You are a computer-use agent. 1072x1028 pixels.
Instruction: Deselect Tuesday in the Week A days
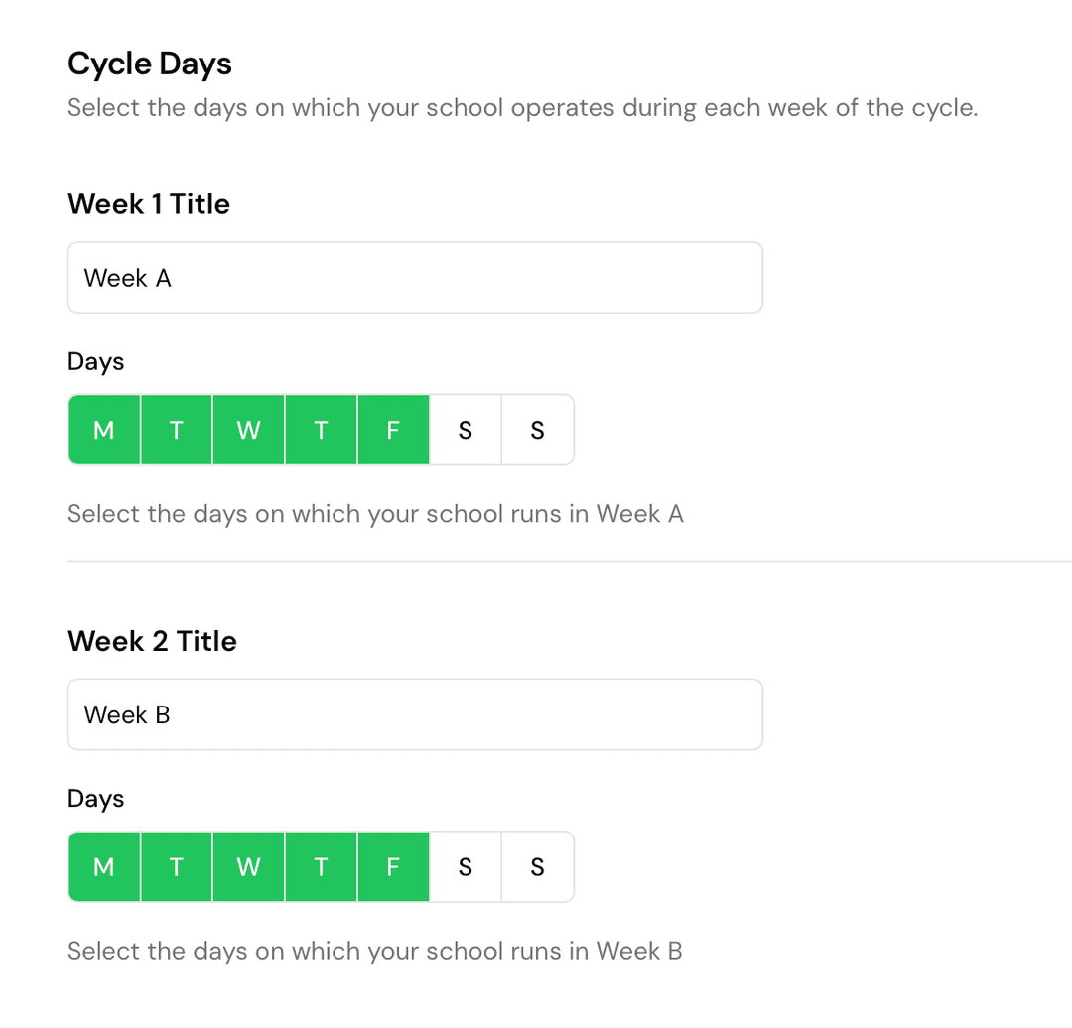pos(176,430)
